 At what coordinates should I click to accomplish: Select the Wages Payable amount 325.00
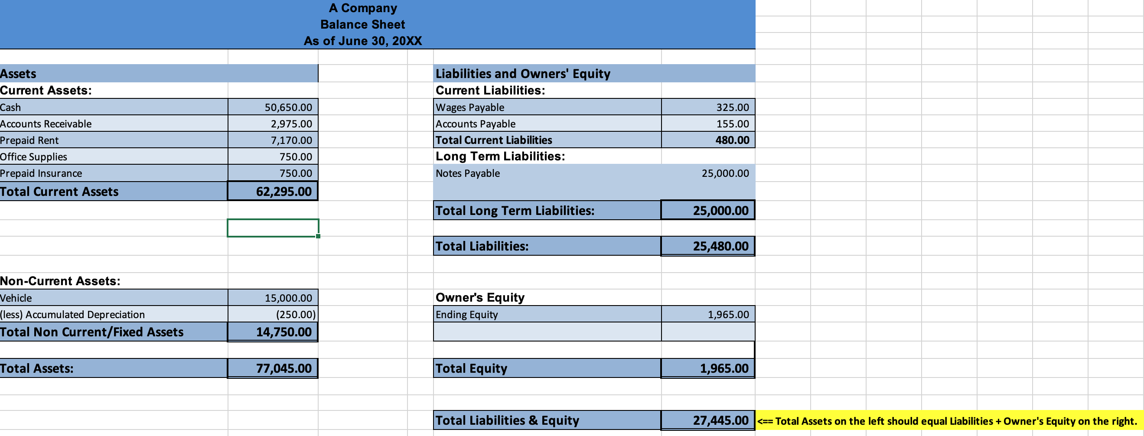[x=708, y=107]
